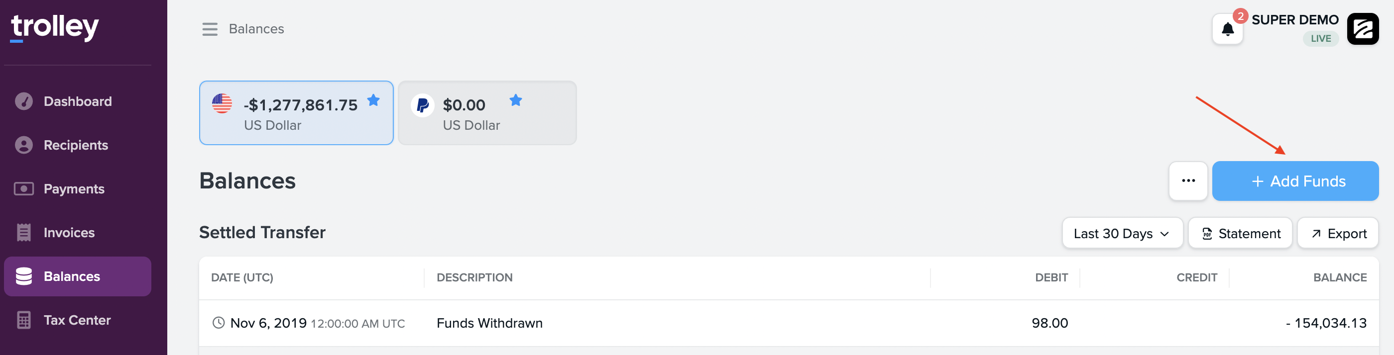Open Dashboard in the sidebar
1394x355 pixels.
point(77,101)
